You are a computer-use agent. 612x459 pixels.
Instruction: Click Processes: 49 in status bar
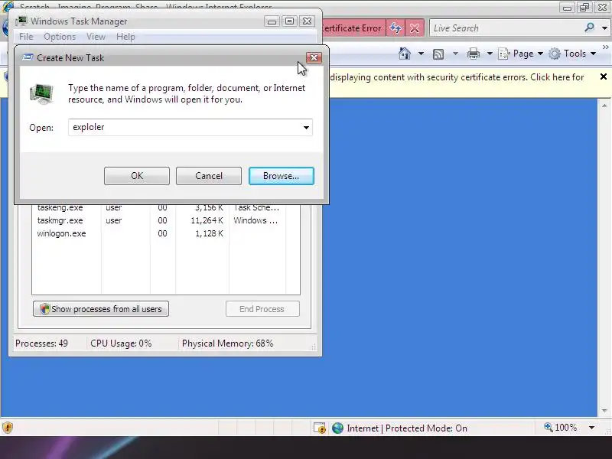coord(41,343)
